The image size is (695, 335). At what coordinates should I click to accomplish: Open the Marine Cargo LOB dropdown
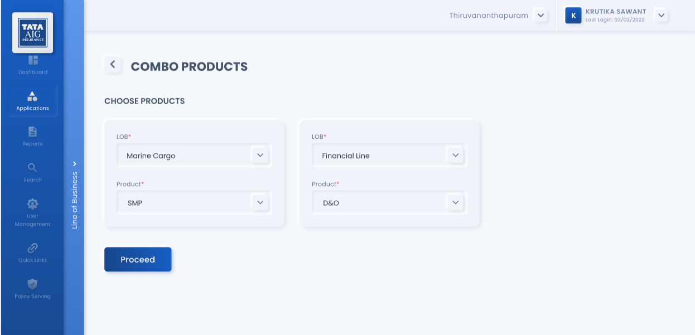click(194, 156)
